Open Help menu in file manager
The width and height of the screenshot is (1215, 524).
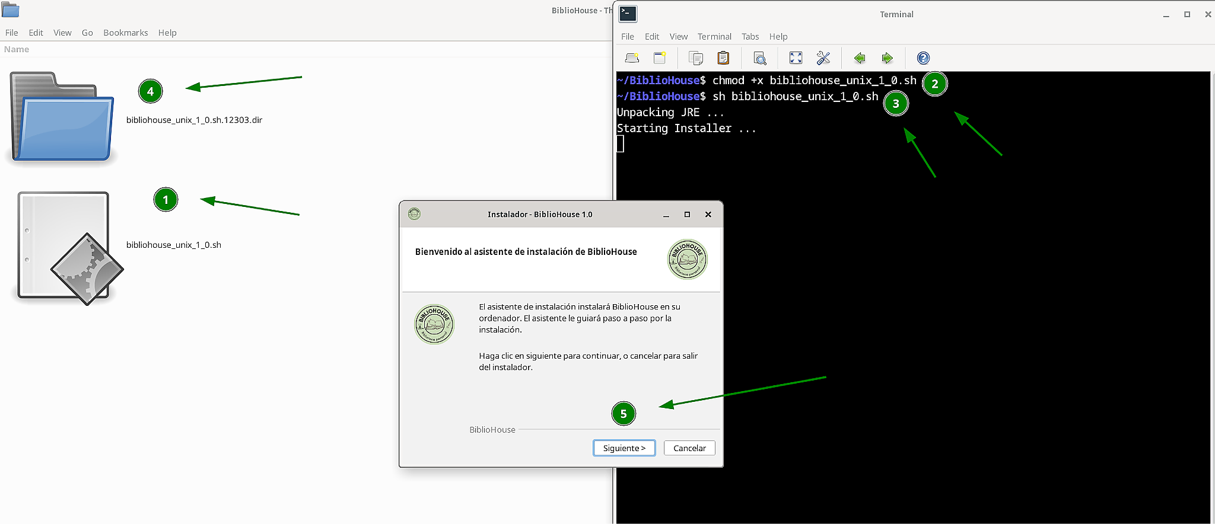point(167,33)
